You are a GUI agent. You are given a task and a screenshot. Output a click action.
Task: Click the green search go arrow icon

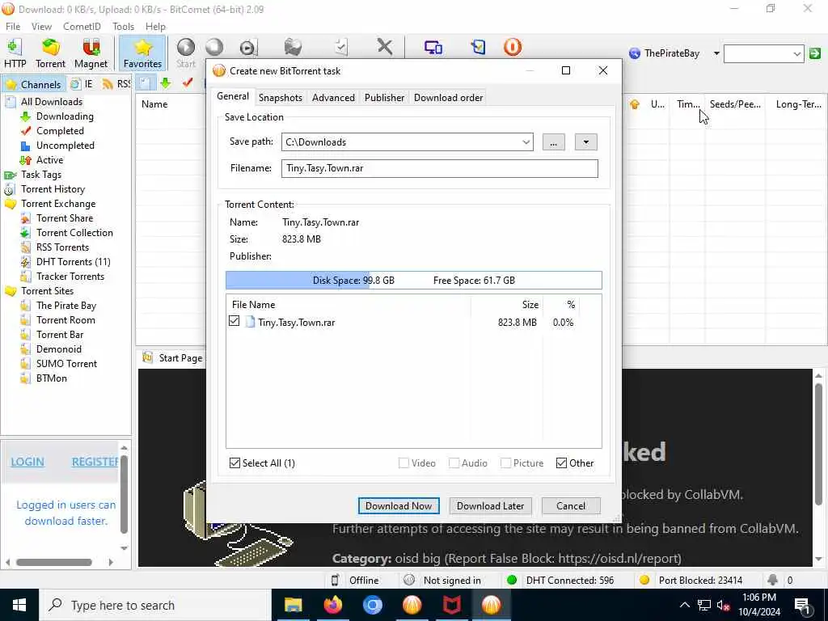pyautogui.click(x=815, y=53)
